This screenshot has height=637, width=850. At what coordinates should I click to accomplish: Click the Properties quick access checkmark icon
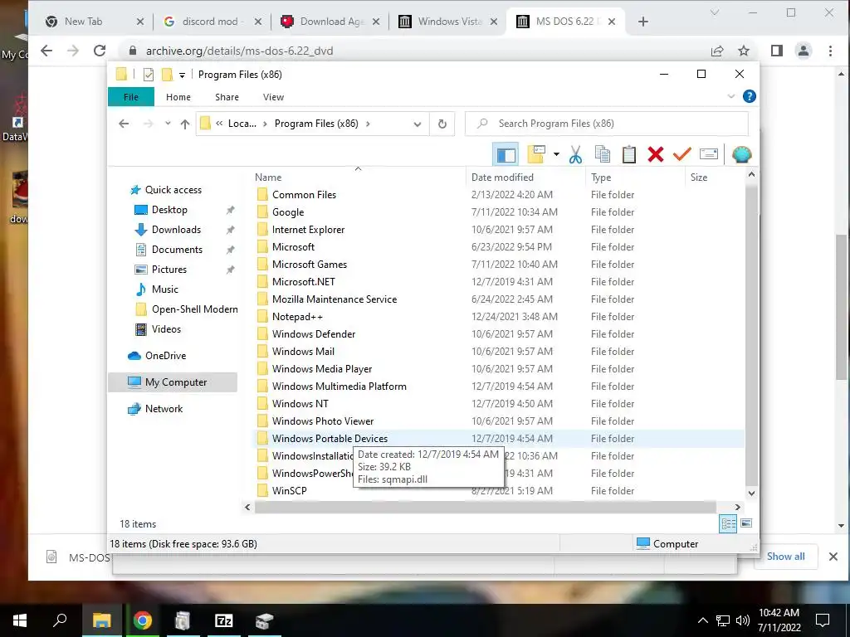point(149,75)
